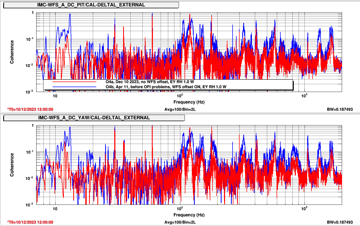Click the top plot Frequency (Hz) label
Viewport: 360px width, 226px height.
(189, 102)
